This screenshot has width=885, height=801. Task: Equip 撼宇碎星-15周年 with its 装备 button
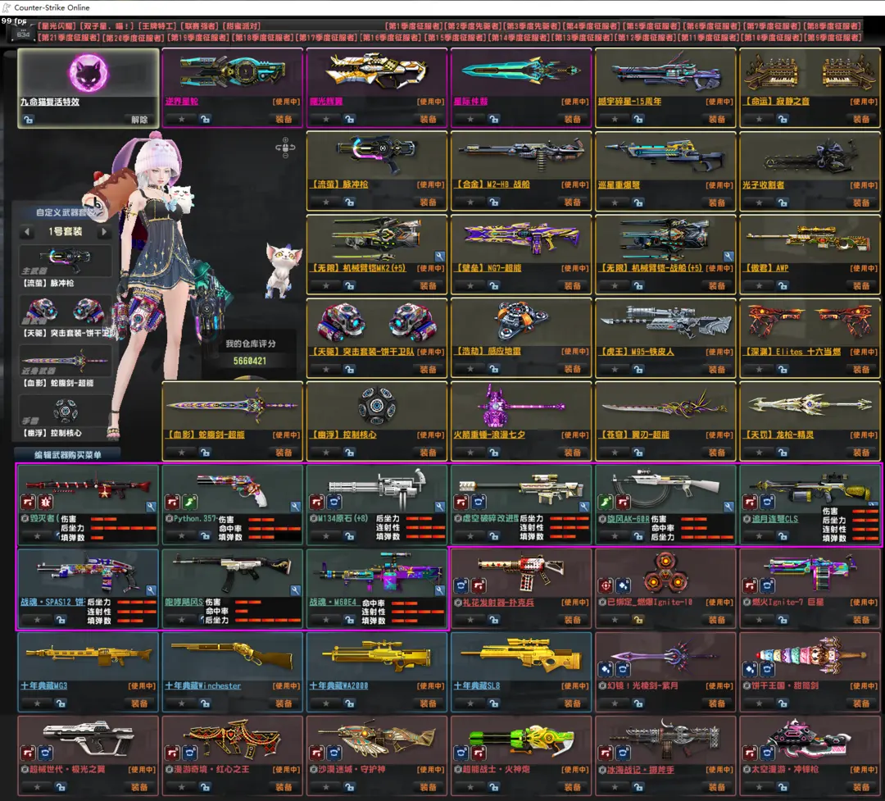pos(717,119)
